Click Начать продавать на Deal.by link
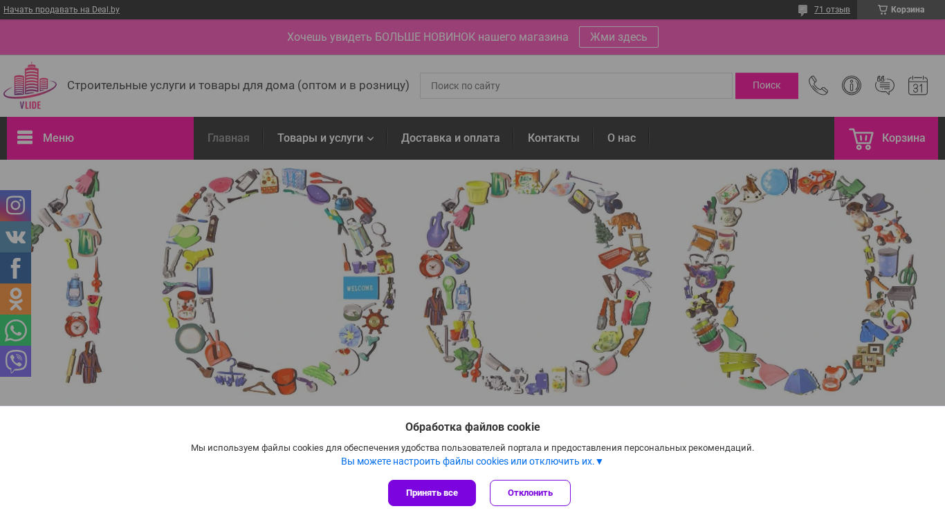The height and width of the screenshot is (531, 945). (x=62, y=10)
